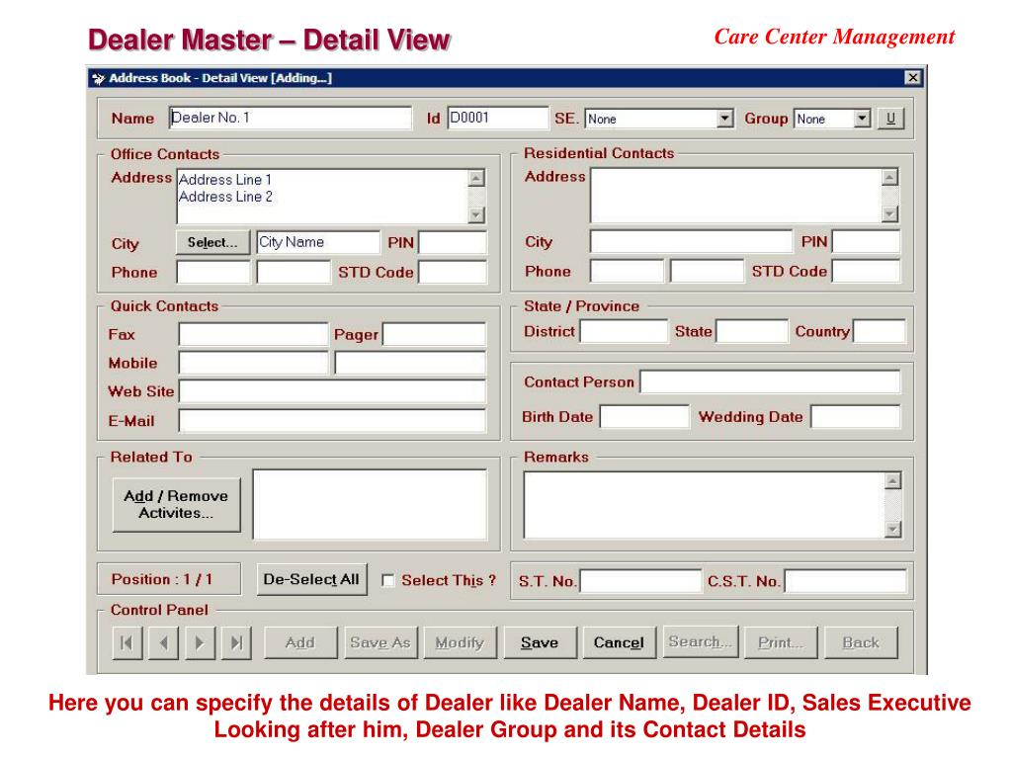
Task: Click the Related To activities list box
Action: tap(370, 504)
